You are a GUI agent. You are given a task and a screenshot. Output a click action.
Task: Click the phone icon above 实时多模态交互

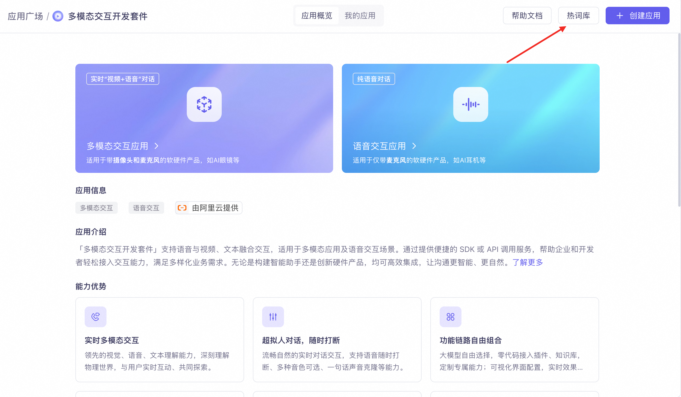coord(96,317)
